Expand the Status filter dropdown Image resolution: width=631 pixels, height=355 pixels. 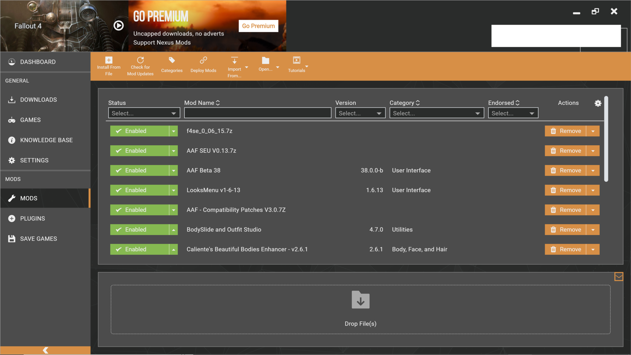144,113
